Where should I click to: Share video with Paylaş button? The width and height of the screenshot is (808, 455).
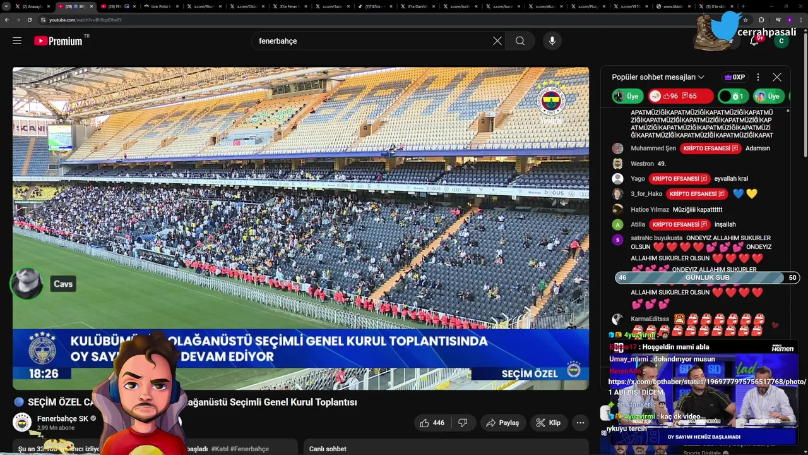pos(502,423)
